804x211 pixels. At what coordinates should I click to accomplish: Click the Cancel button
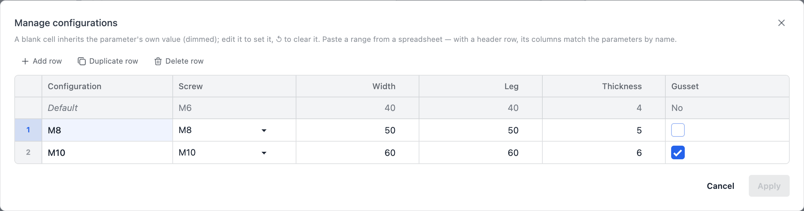pos(720,186)
